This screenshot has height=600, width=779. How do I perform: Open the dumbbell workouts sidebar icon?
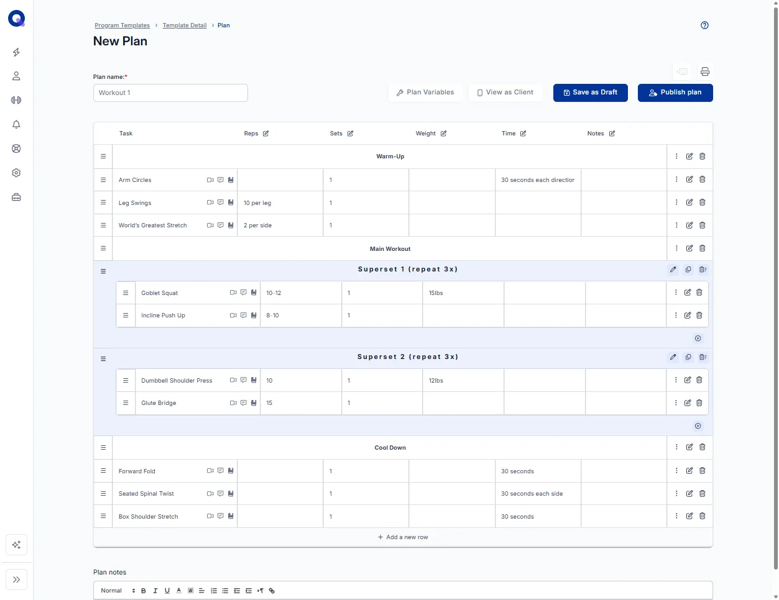pyautogui.click(x=16, y=100)
